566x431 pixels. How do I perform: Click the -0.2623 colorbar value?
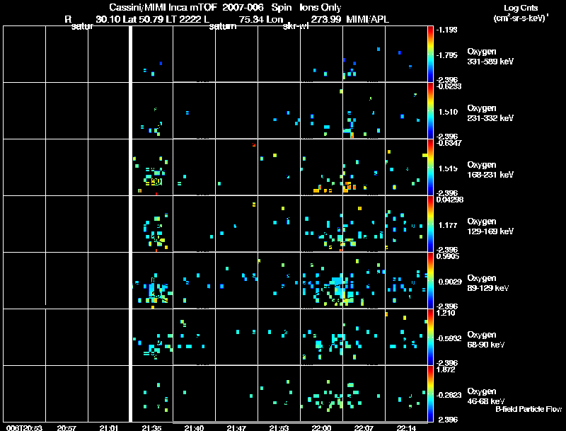[x=449, y=396]
